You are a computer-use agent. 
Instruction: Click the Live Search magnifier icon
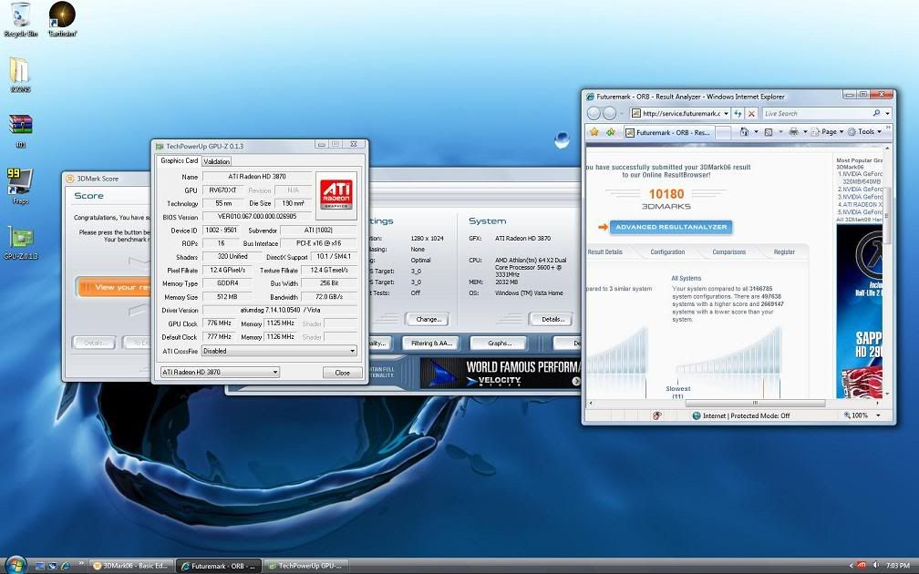coord(876,113)
